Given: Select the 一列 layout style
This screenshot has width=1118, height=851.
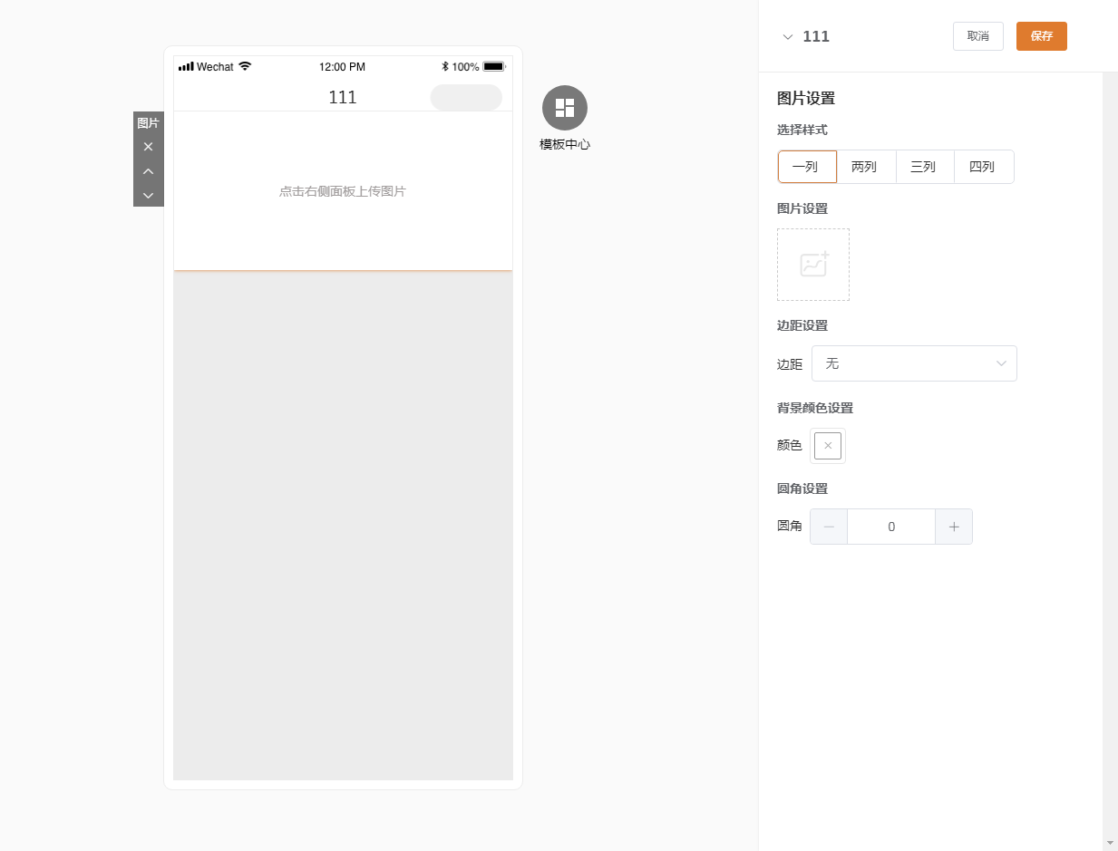Looking at the screenshot, I should (x=806, y=167).
